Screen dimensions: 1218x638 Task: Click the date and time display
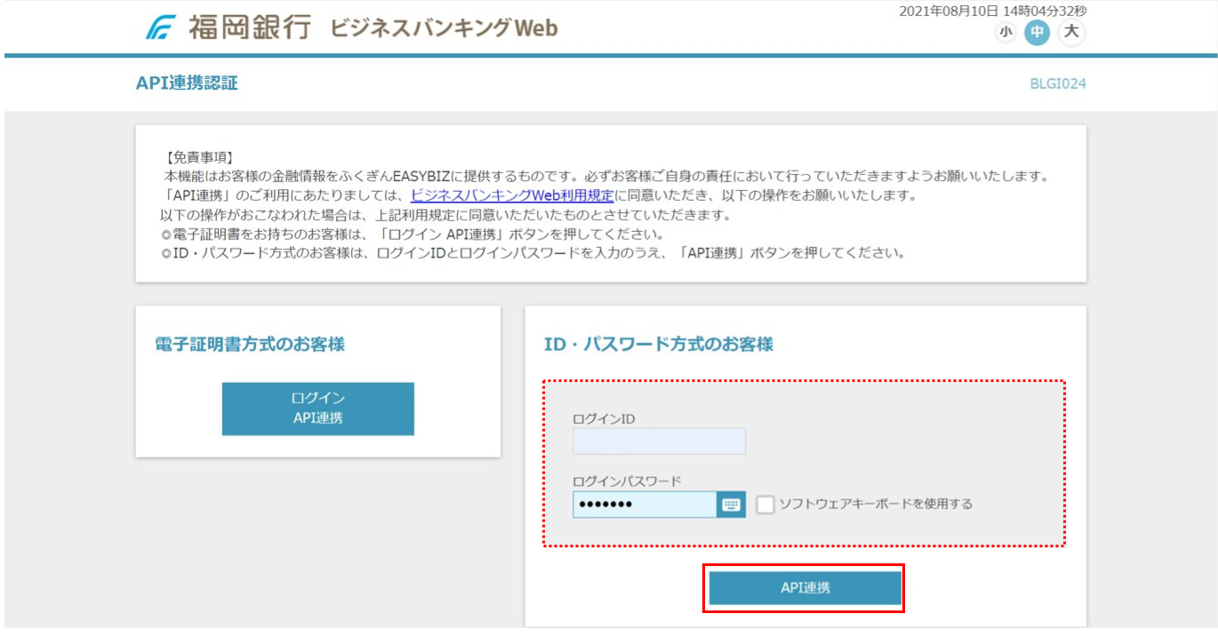993,11
